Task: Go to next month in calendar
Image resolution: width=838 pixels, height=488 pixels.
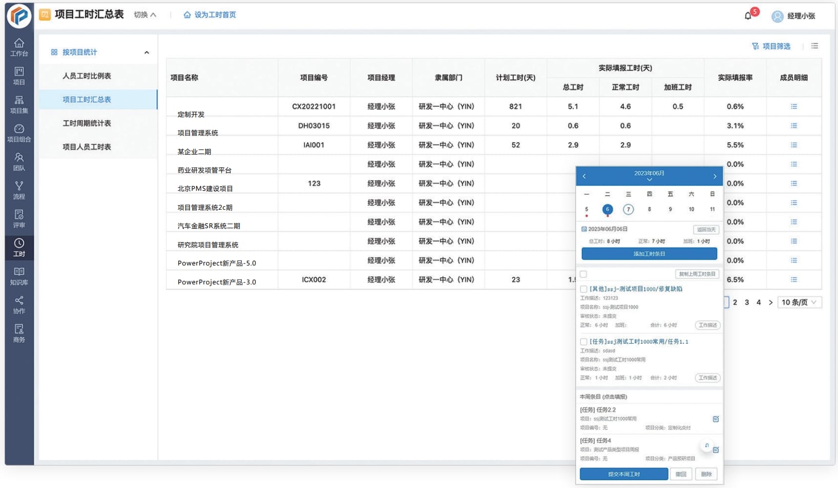Action: tap(715, 176)
